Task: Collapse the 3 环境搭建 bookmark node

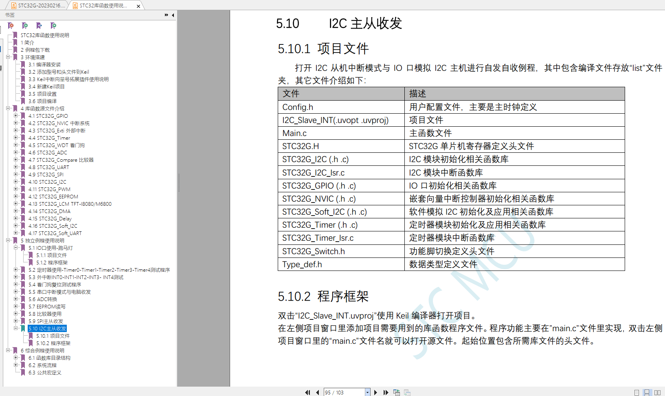Action: (x=8, y=57)
